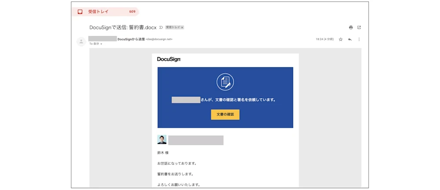
Task: Remove the 受信トレイ label with its x
Action: (x=182, y=27)
